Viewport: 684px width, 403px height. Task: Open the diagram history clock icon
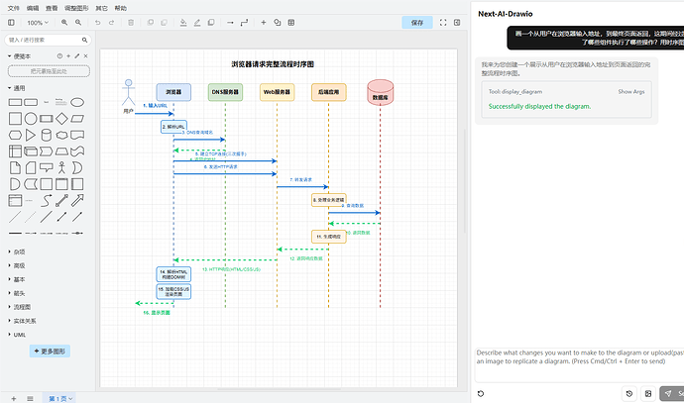click(629, 393)
